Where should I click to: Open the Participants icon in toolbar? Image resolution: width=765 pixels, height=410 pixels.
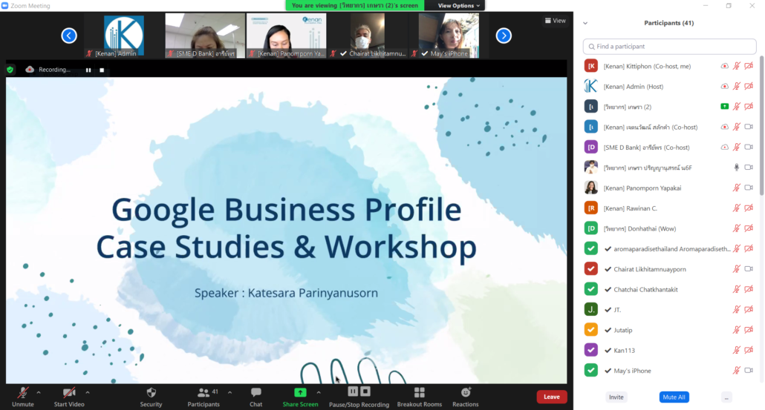pos(204,392)
